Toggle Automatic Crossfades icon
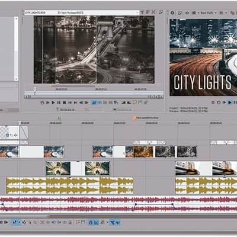 pos(96,222)
